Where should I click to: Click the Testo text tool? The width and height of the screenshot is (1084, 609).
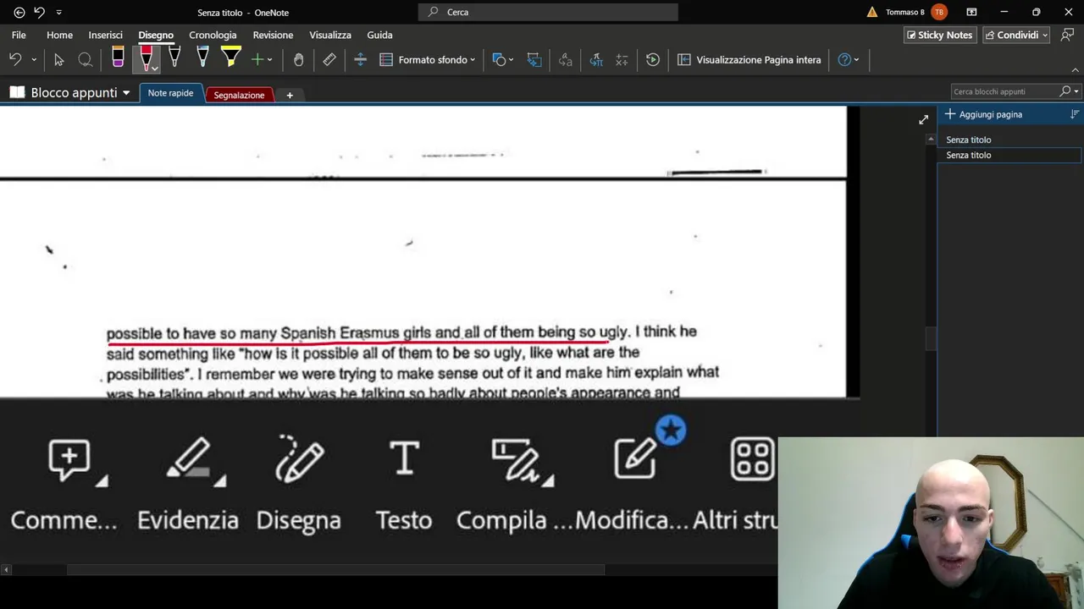(x=404, y=486)
